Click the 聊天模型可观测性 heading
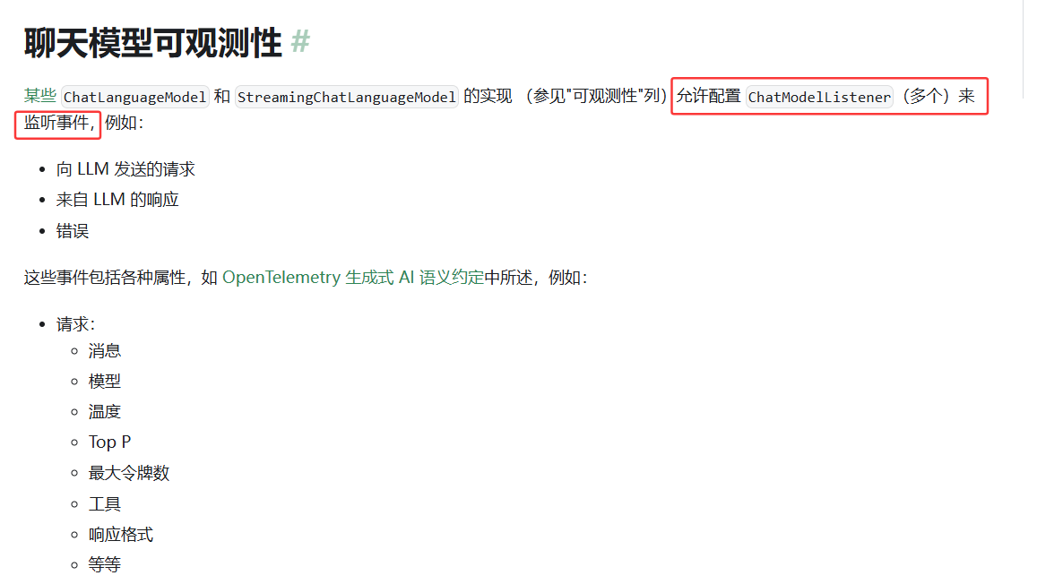The width and height of the screenshot is (1037, 584). tap(153, 43)
